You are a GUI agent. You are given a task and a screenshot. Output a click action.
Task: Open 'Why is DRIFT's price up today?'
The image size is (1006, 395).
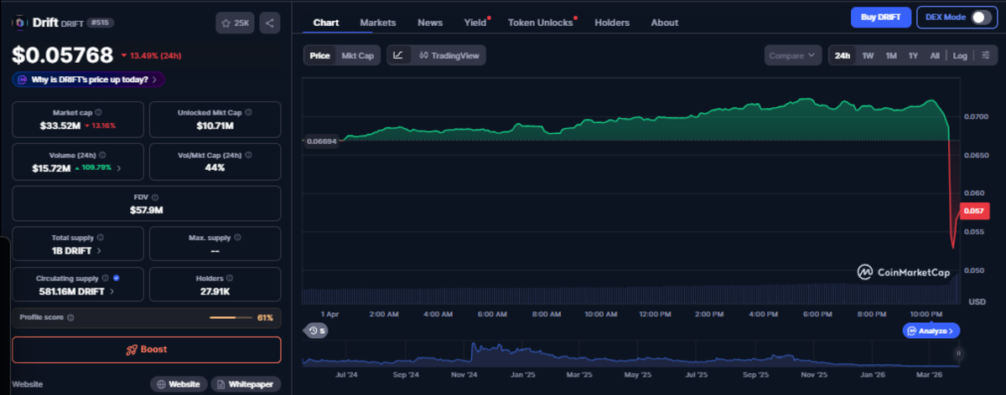coord(88,80)
